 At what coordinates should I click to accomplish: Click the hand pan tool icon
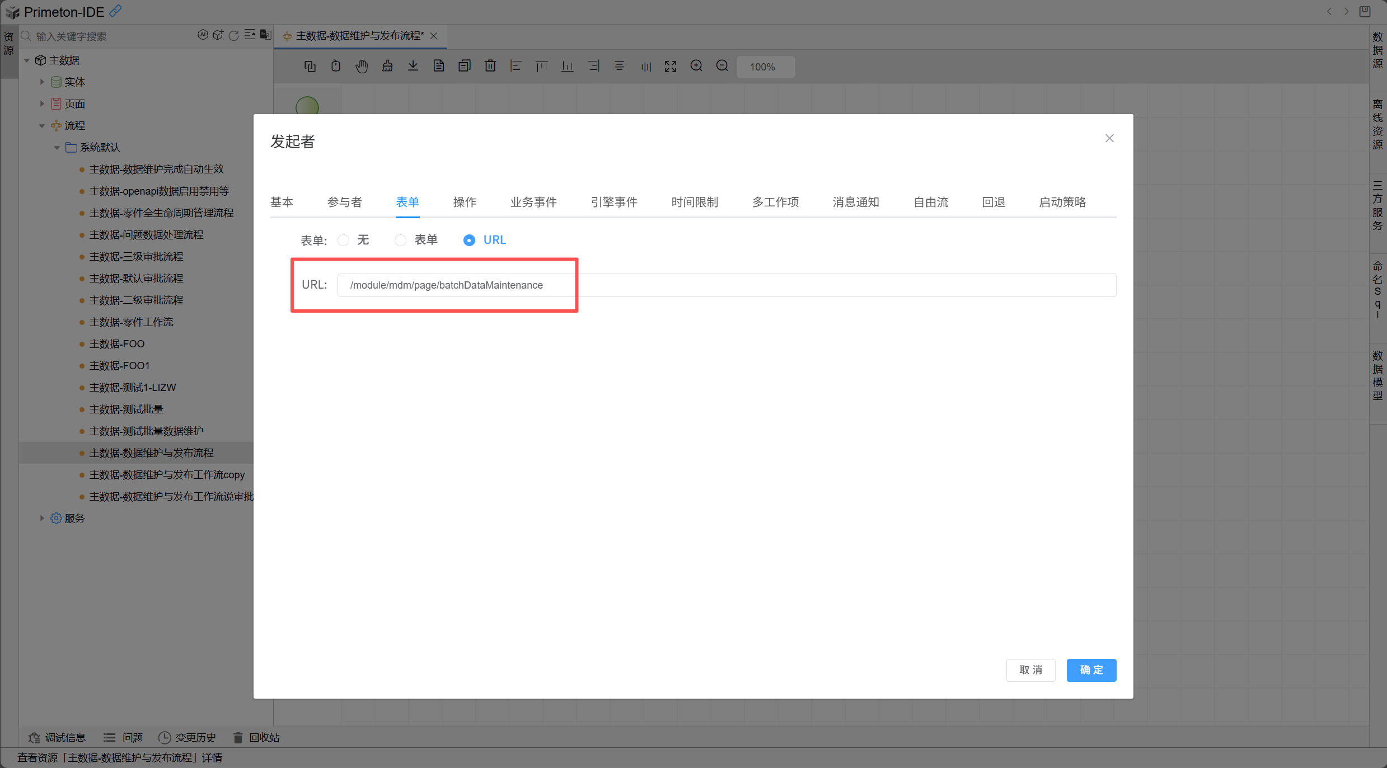point(362,67)
